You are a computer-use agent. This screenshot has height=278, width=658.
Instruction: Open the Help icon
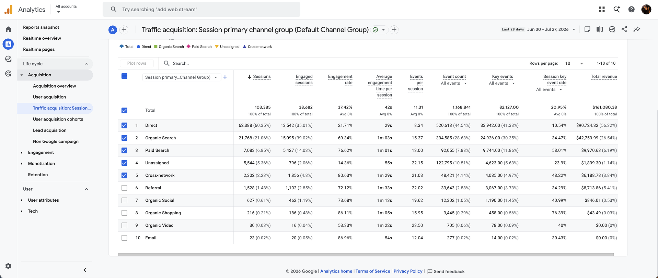tap(631, 10)
